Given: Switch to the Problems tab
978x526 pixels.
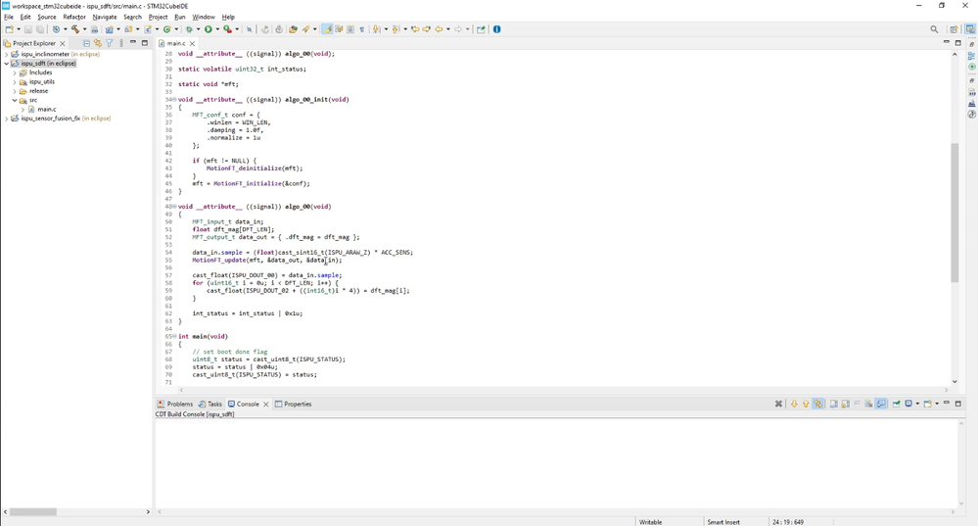Looking at the screenshot, I should (x=175, y=405).
